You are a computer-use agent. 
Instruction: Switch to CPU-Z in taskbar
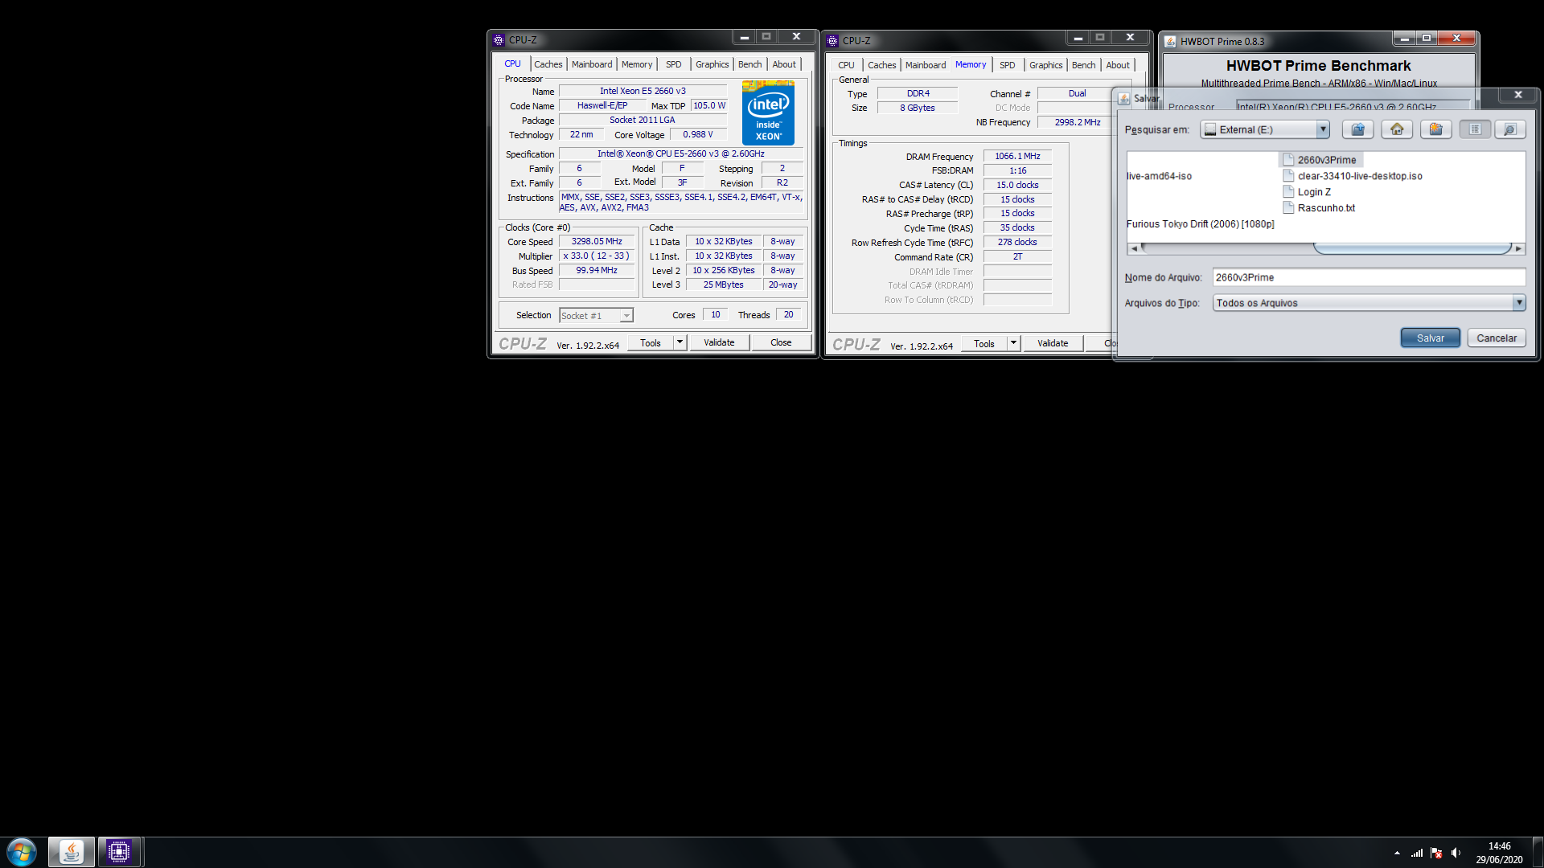(x=119, y=852)
